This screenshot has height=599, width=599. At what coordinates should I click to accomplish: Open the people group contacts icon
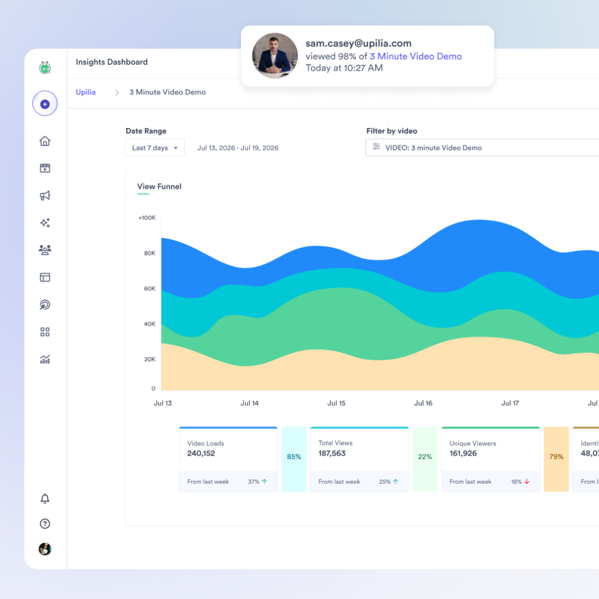point(44,250)
